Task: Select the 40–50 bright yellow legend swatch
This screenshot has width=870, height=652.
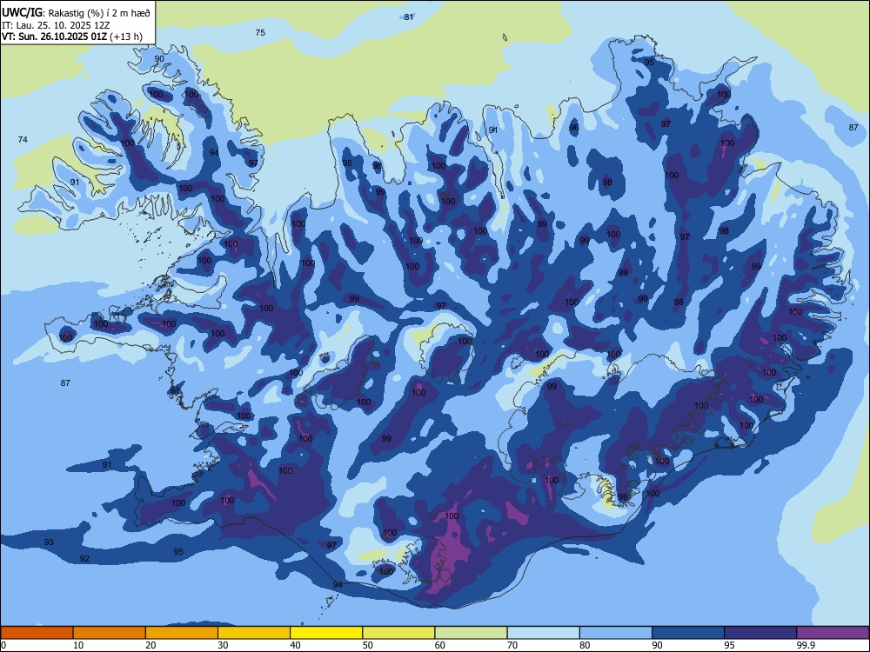Action: point(326,633)
